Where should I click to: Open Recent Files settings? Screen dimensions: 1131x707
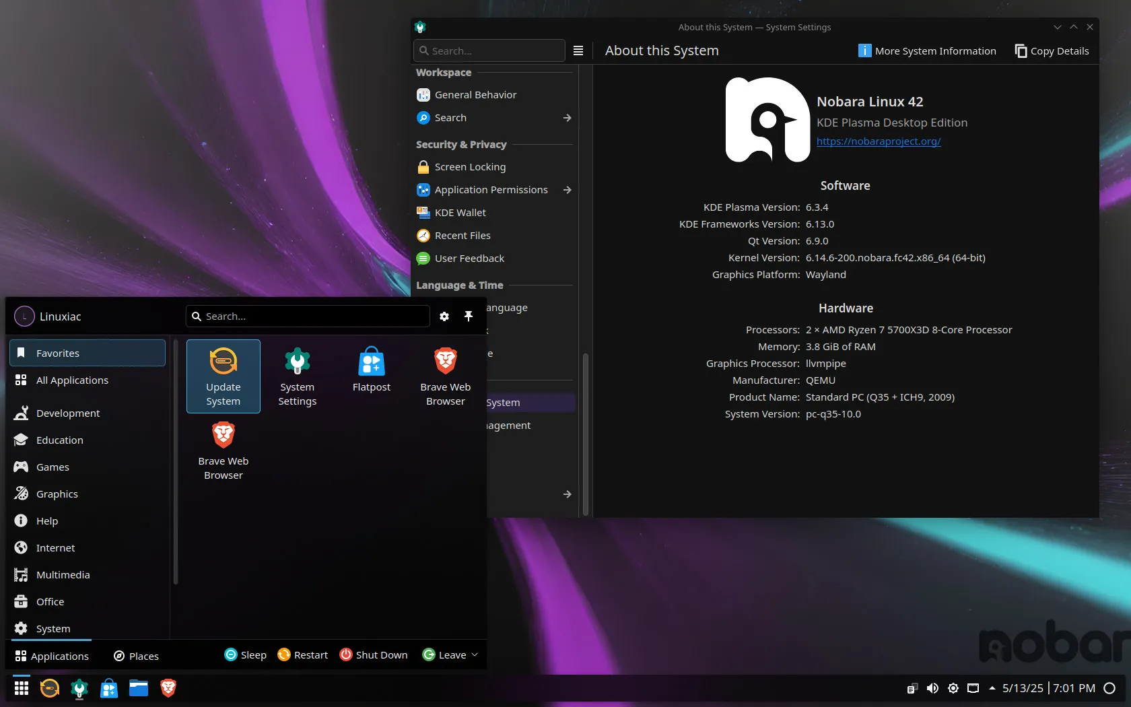(x=462, y=235)
